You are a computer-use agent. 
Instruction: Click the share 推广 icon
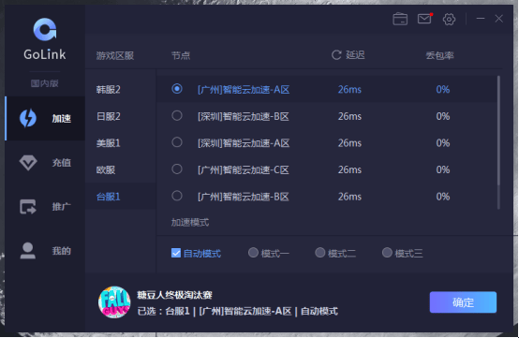tap(28, 207)
